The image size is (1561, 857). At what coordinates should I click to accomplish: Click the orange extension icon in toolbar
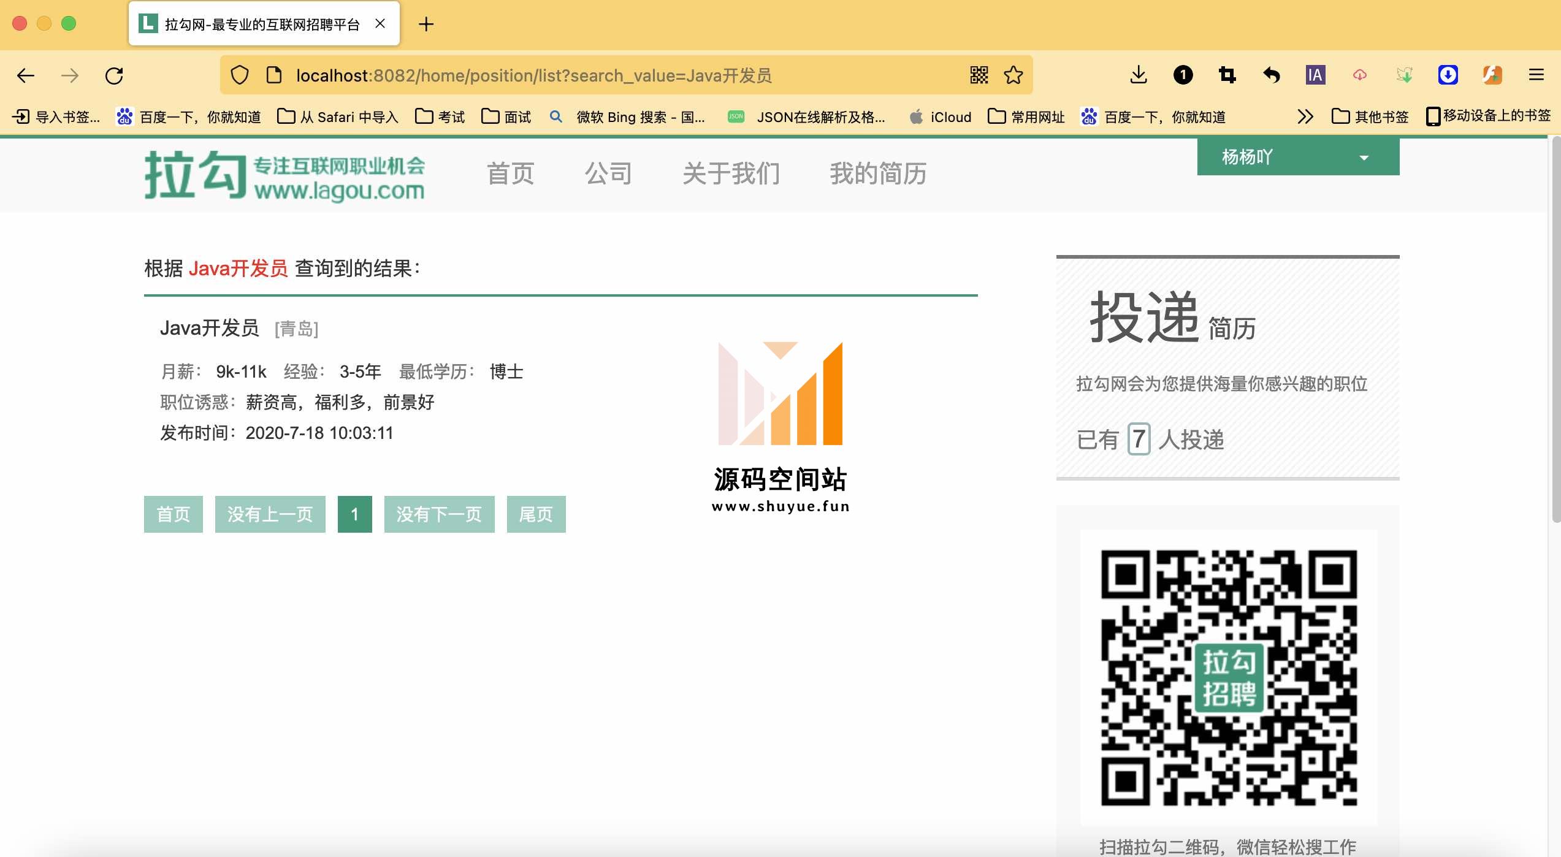point(1492,75)
